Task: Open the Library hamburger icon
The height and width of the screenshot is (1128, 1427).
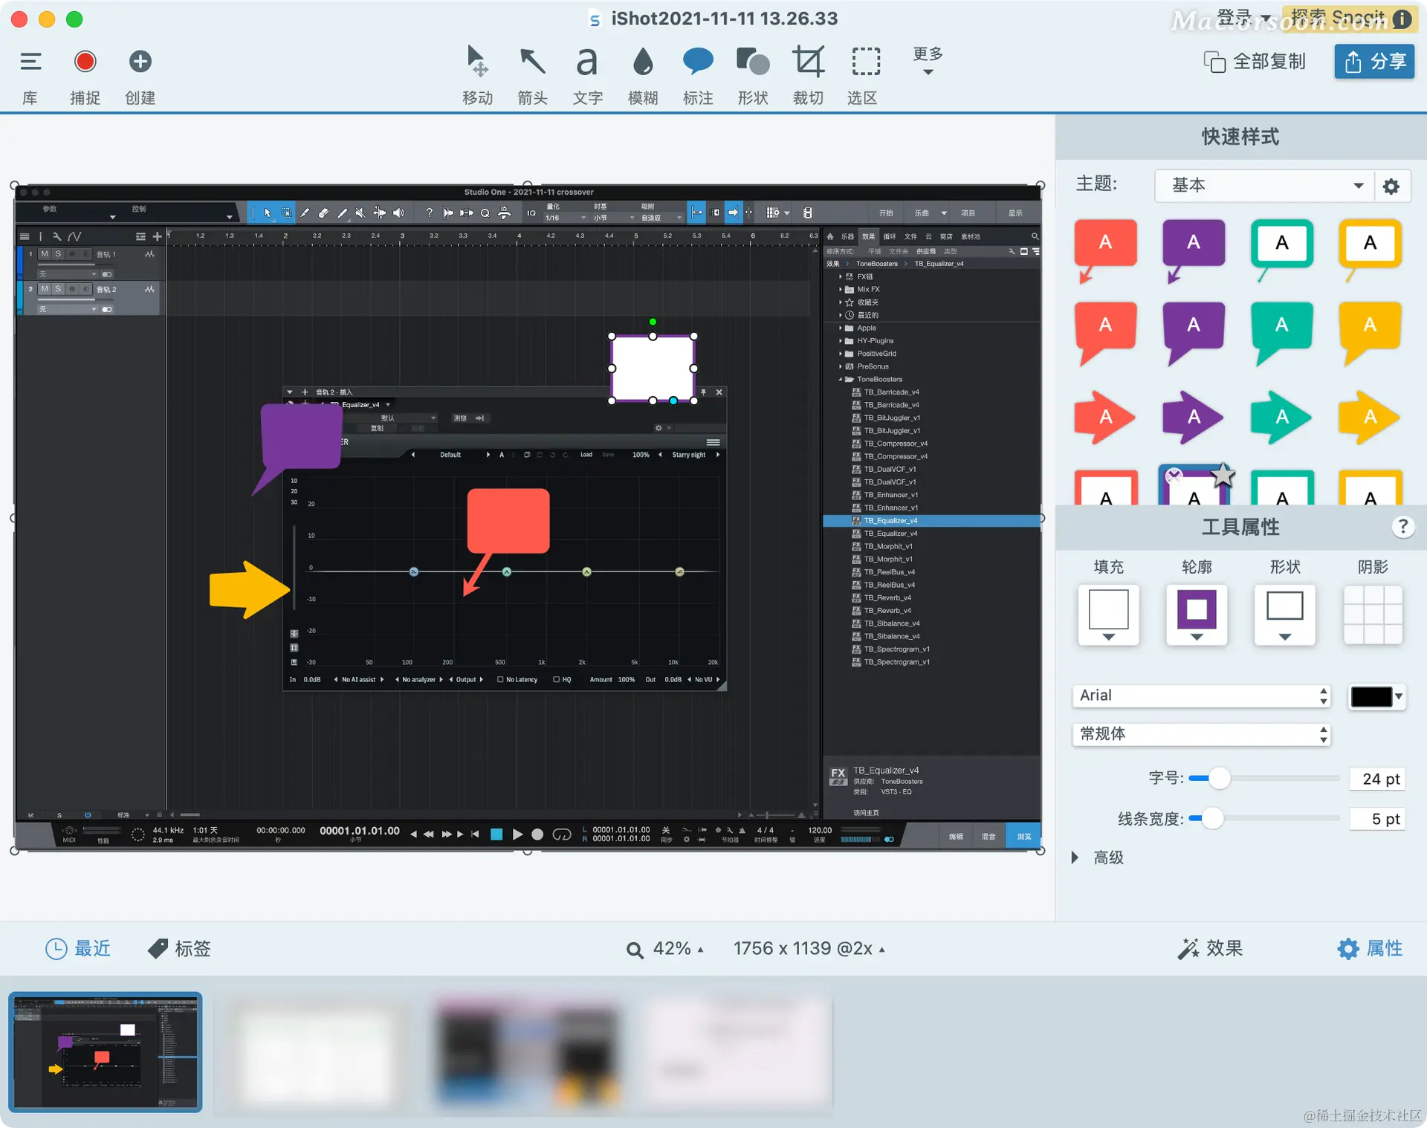Action: point(30,62)
